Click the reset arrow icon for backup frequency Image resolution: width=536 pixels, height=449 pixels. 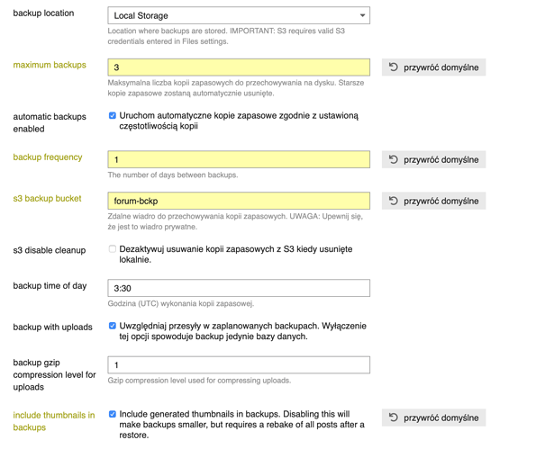coord(394,159)
